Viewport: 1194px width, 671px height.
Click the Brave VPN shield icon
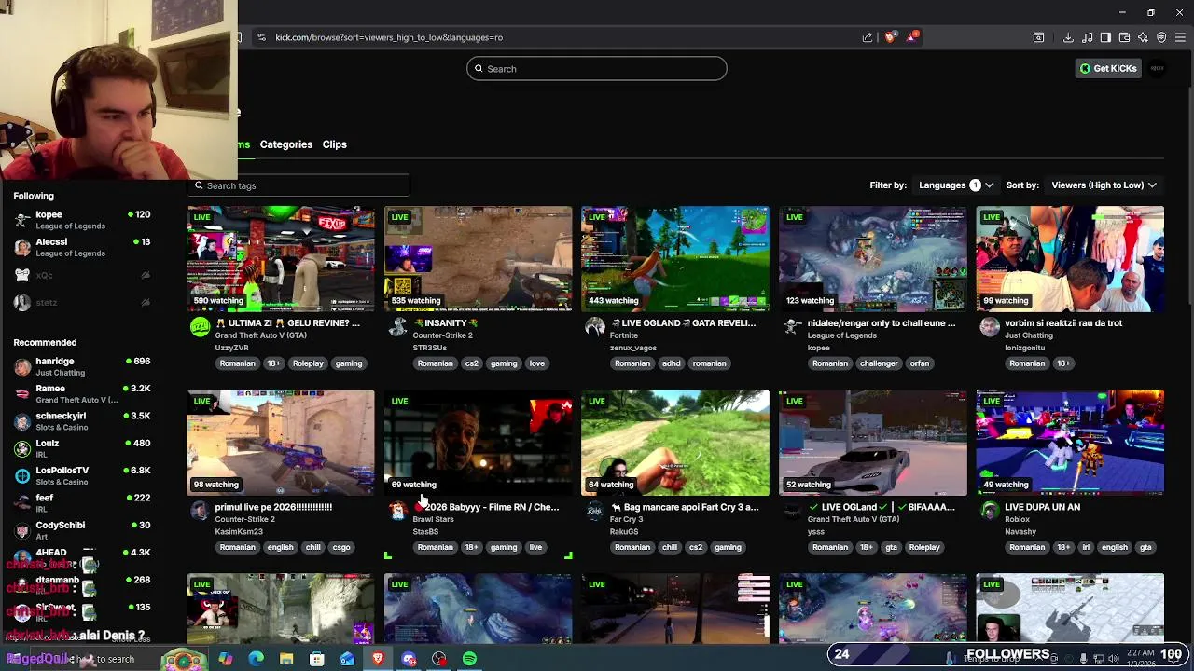pos(1161,37)
